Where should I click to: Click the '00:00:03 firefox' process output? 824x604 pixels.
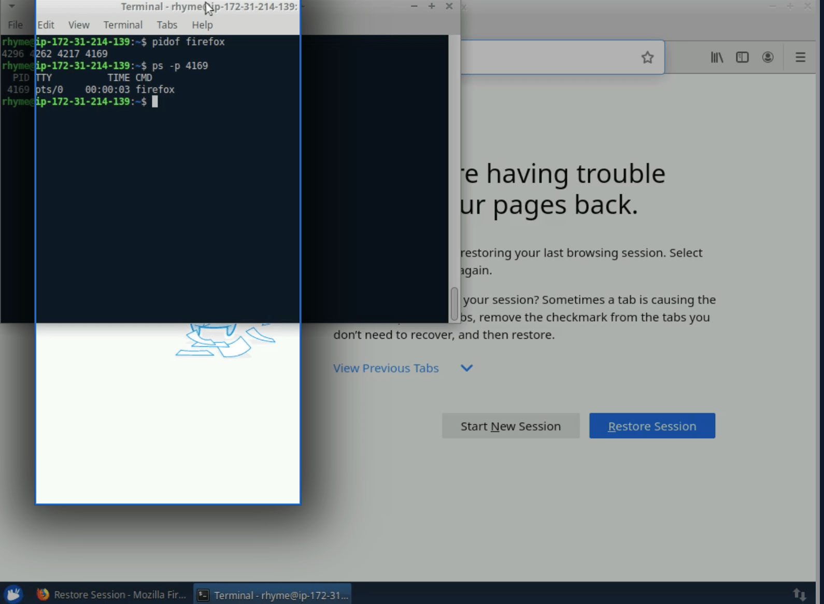[130, 90]
